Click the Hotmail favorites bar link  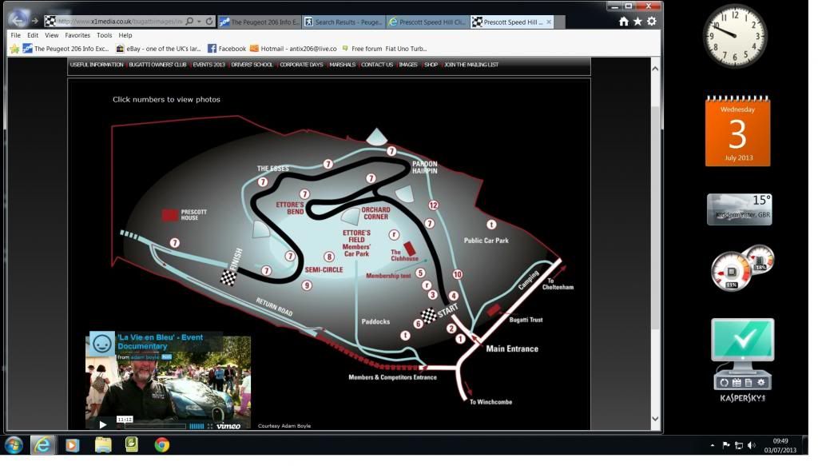pos(293,49)
